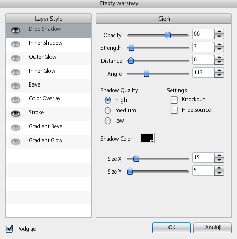Open Color Overlay settings
This screenshot has width=237, height=239.
(48, 100)
